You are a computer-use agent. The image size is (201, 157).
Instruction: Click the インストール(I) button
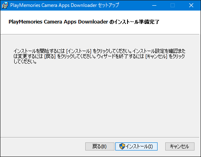pos(136,146)
